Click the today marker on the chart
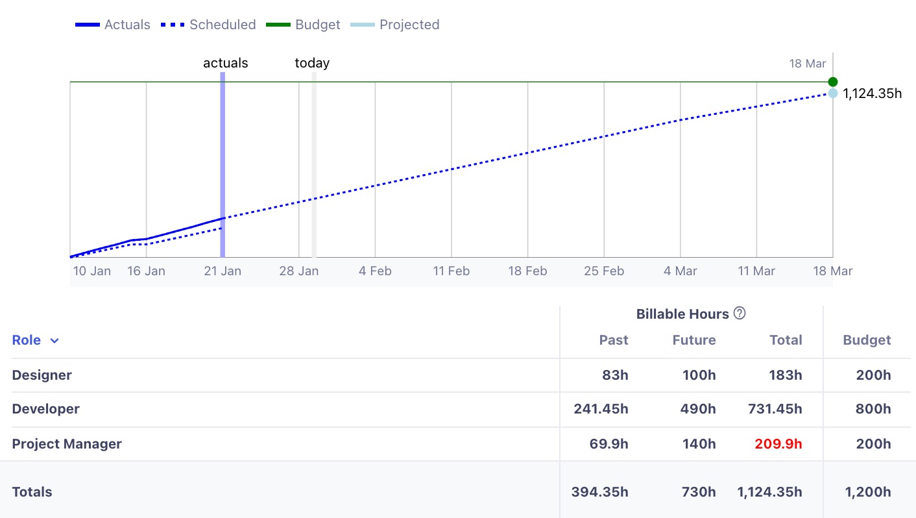 (312, 162)
